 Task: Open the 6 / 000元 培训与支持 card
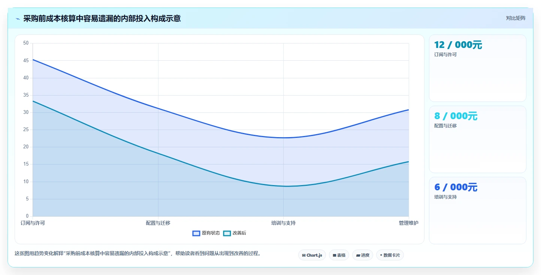click(x=478, y=211)
